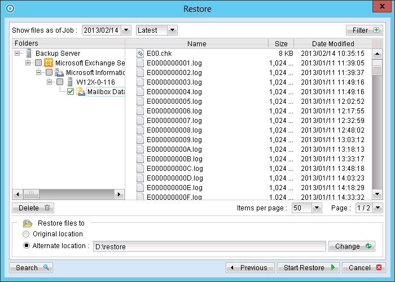Select the Backup Server tree label
Viewport: 395px width, 282px height.
click(58, 54)
